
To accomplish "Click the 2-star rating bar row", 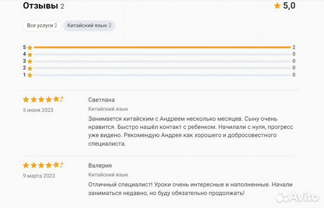I will (159, 68).
